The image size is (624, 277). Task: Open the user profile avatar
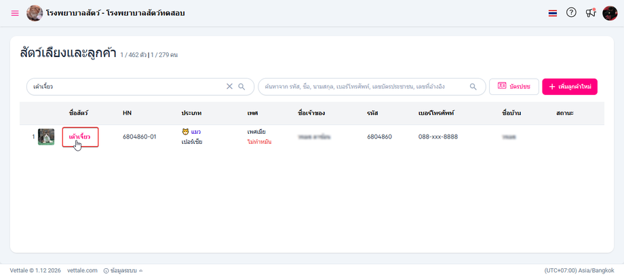tap(610, 13)
